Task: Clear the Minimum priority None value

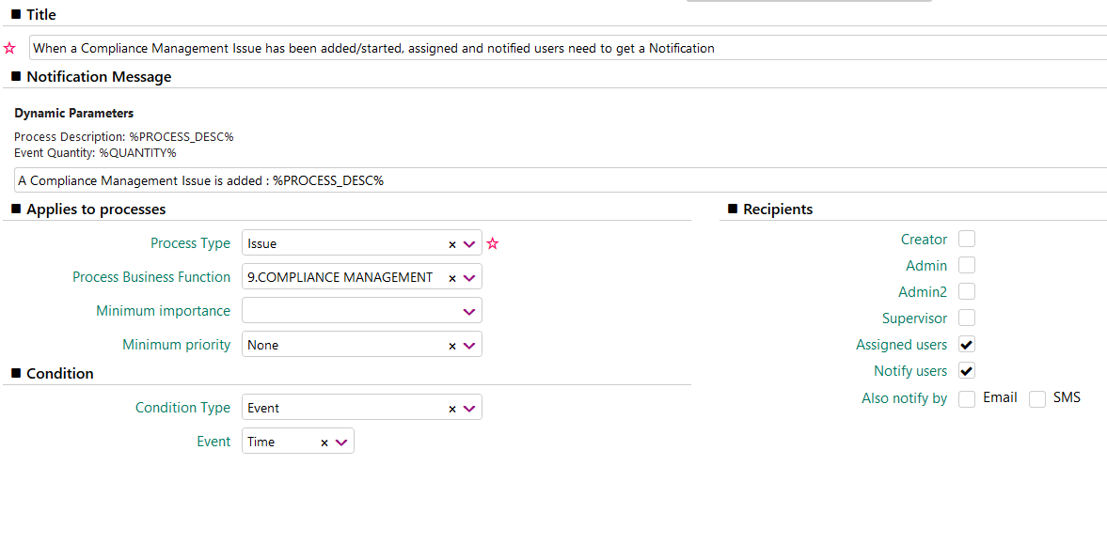Action: point(452,346)
